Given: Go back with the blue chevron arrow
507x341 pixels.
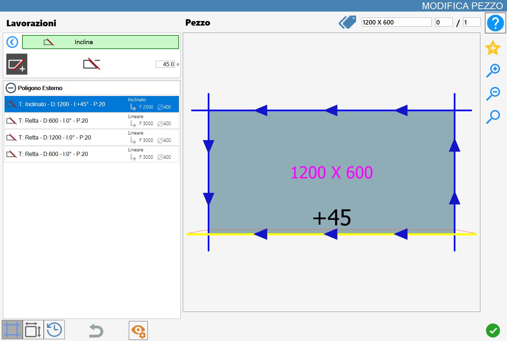Looking at the screenshot, I should [x=12, y=42].
